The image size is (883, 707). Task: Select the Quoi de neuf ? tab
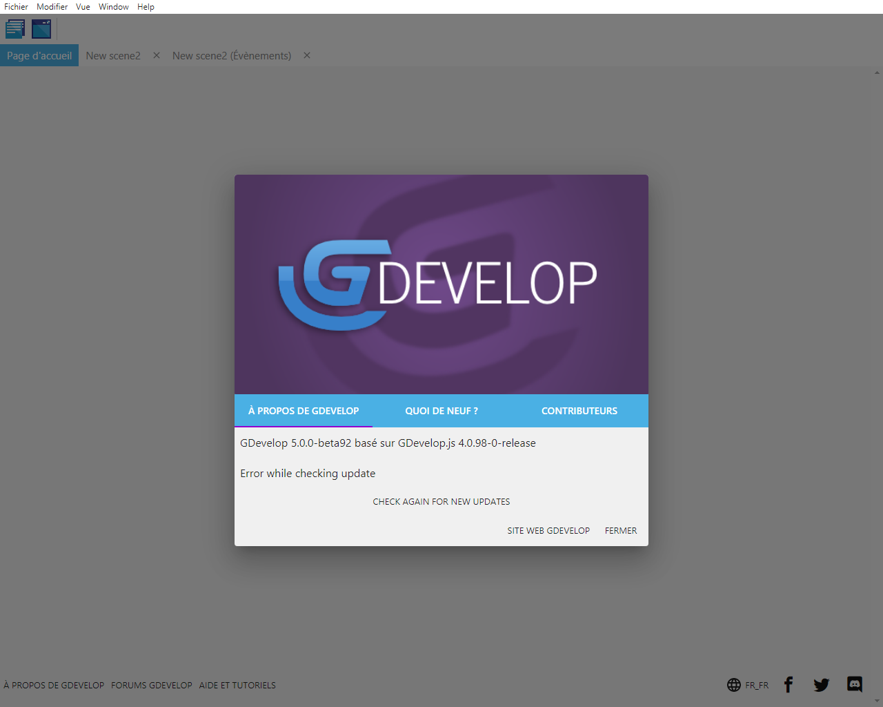(441, 411)
